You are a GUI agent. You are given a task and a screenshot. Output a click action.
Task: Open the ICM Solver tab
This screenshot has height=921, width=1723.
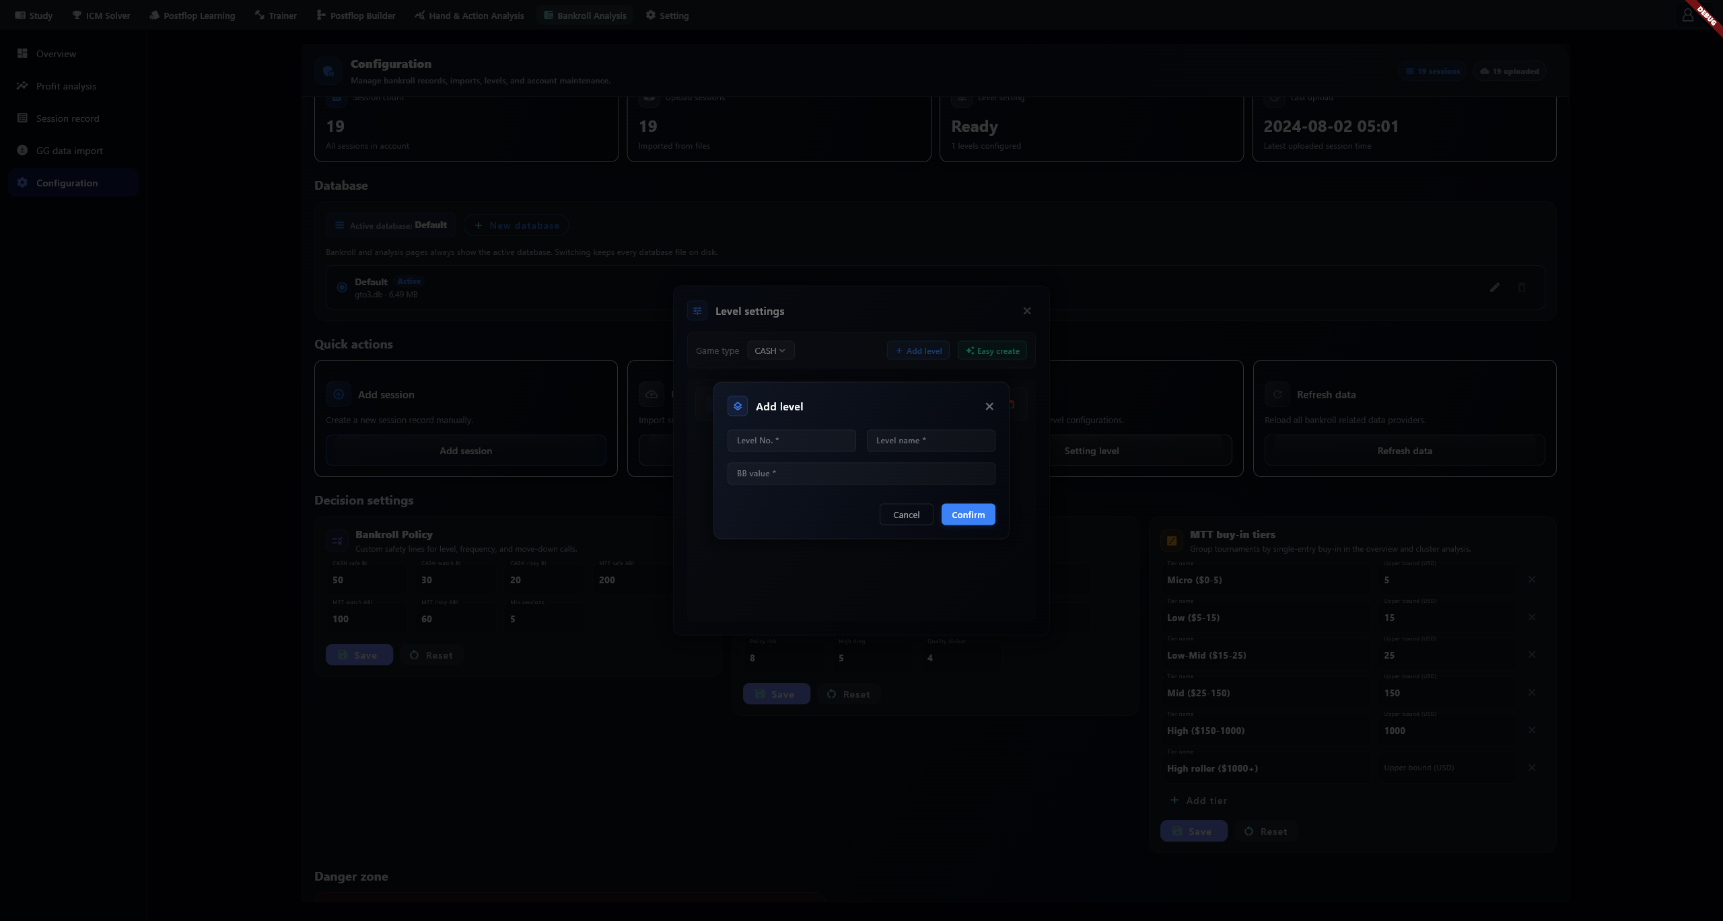click(101, 15)
